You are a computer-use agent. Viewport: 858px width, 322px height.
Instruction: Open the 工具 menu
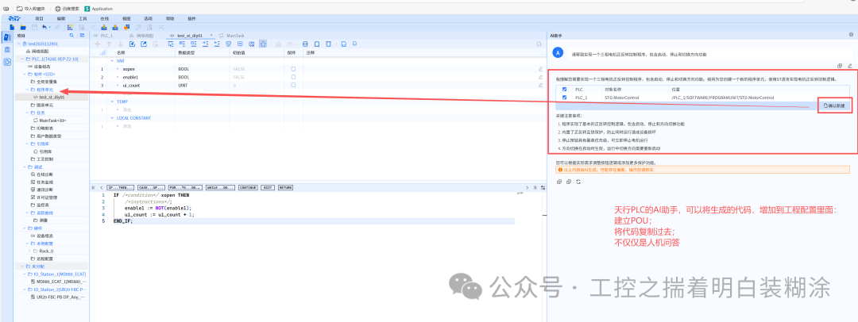83,18
